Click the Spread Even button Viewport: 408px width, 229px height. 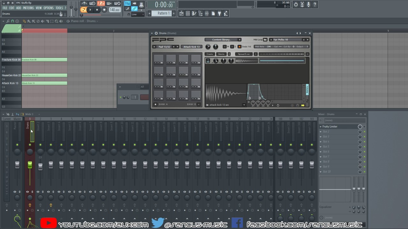tap(244, 54)
